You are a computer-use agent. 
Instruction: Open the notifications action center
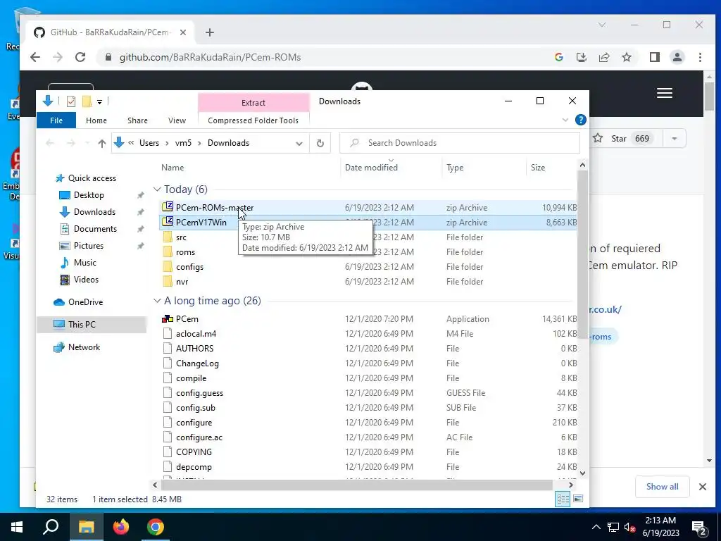pos(699,527)
